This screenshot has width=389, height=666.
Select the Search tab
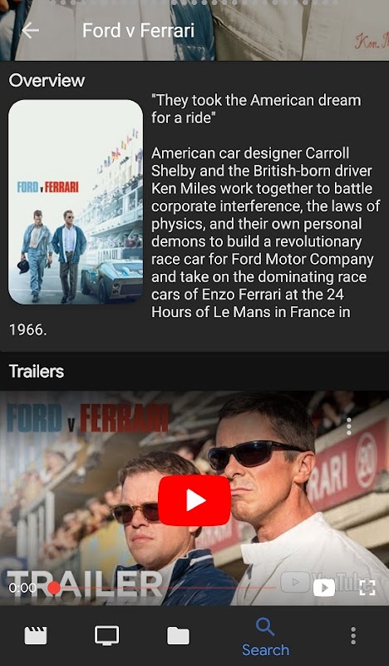pos(265,638)
